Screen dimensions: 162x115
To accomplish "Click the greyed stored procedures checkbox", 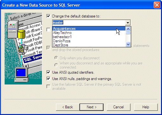I will (48, 48).
